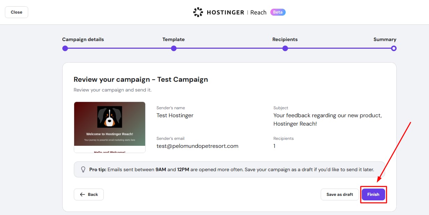Select the Summary step label

pyautogui.click(x=385, y=39)
